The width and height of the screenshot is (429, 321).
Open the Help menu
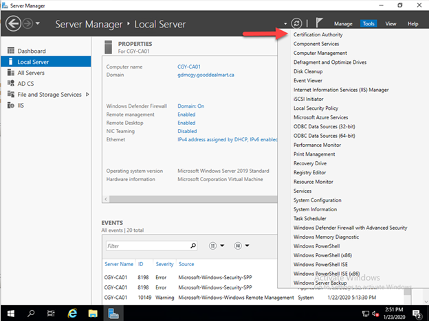tap(413, 24)
